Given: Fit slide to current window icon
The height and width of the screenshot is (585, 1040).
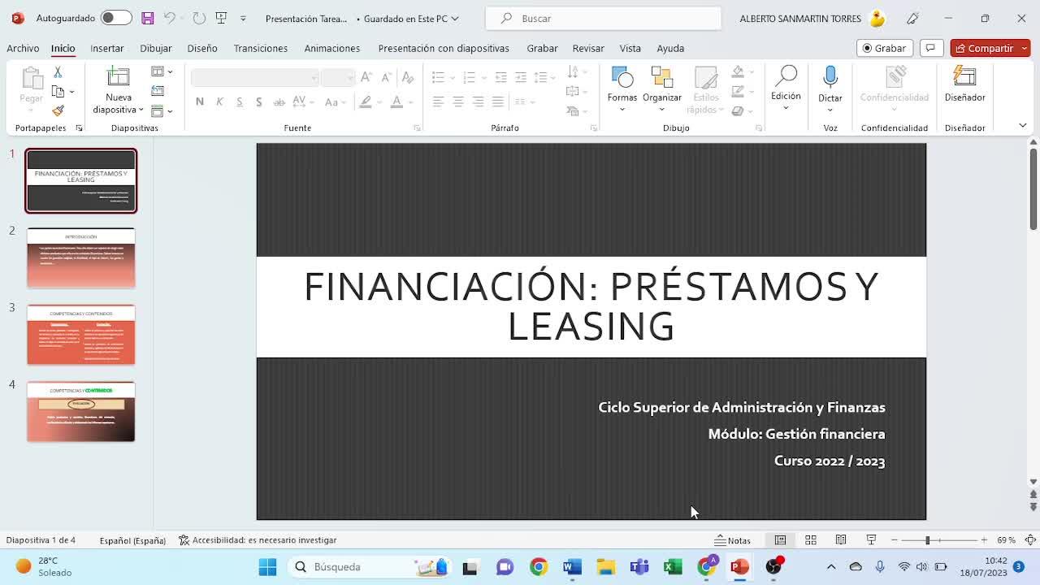Looking at the screenshot, I should pos(1029,540).
